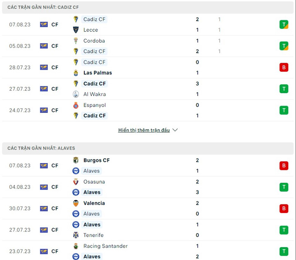The image size is (296, 260).
Task: Click the red B badge for the Las Palmas match
Action: click(x=284, y=67)
